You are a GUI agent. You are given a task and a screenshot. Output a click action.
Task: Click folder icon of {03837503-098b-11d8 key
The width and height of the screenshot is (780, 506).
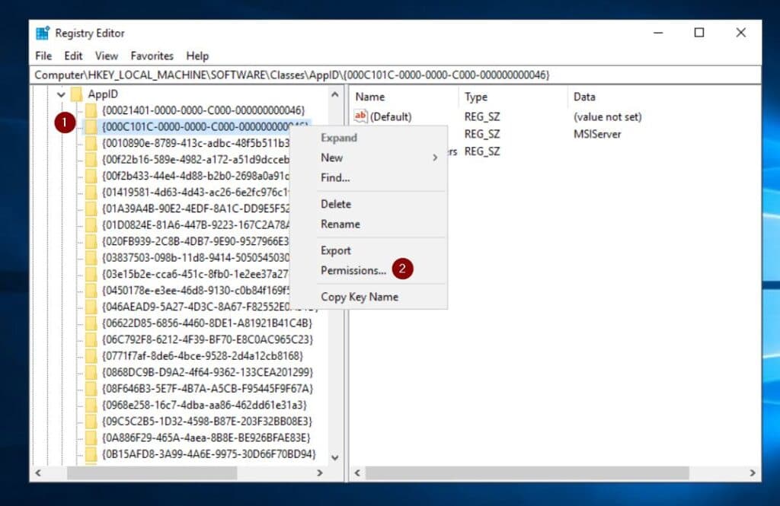[91, 257]
